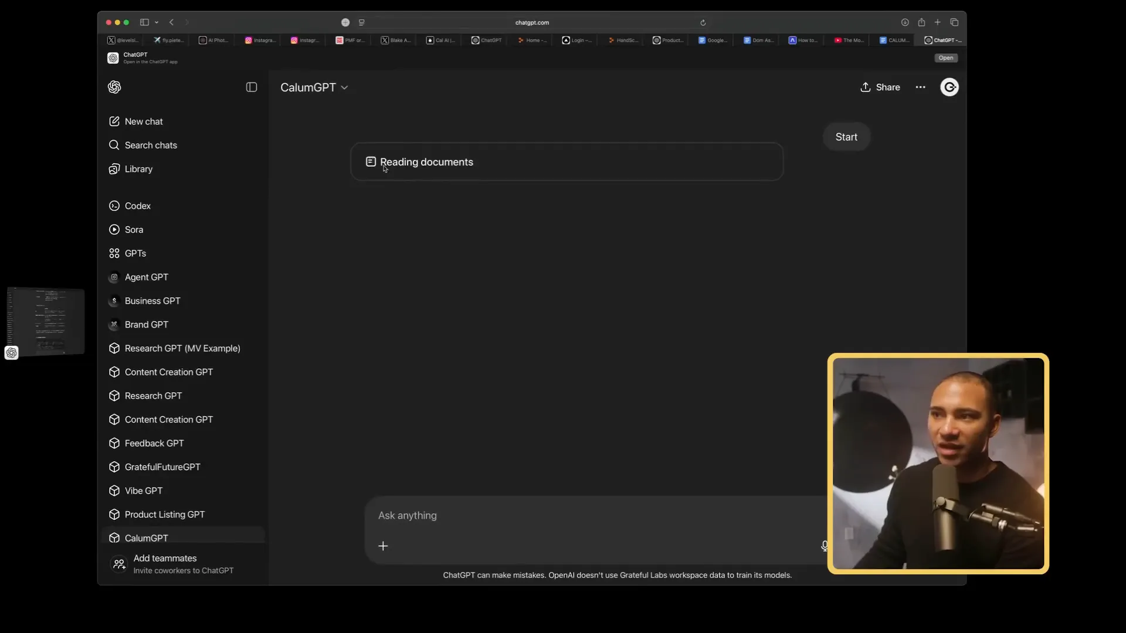Viewport: 1126px width, 633px height.
Task: Switch to the How to... tab
Action: [805, 40]
